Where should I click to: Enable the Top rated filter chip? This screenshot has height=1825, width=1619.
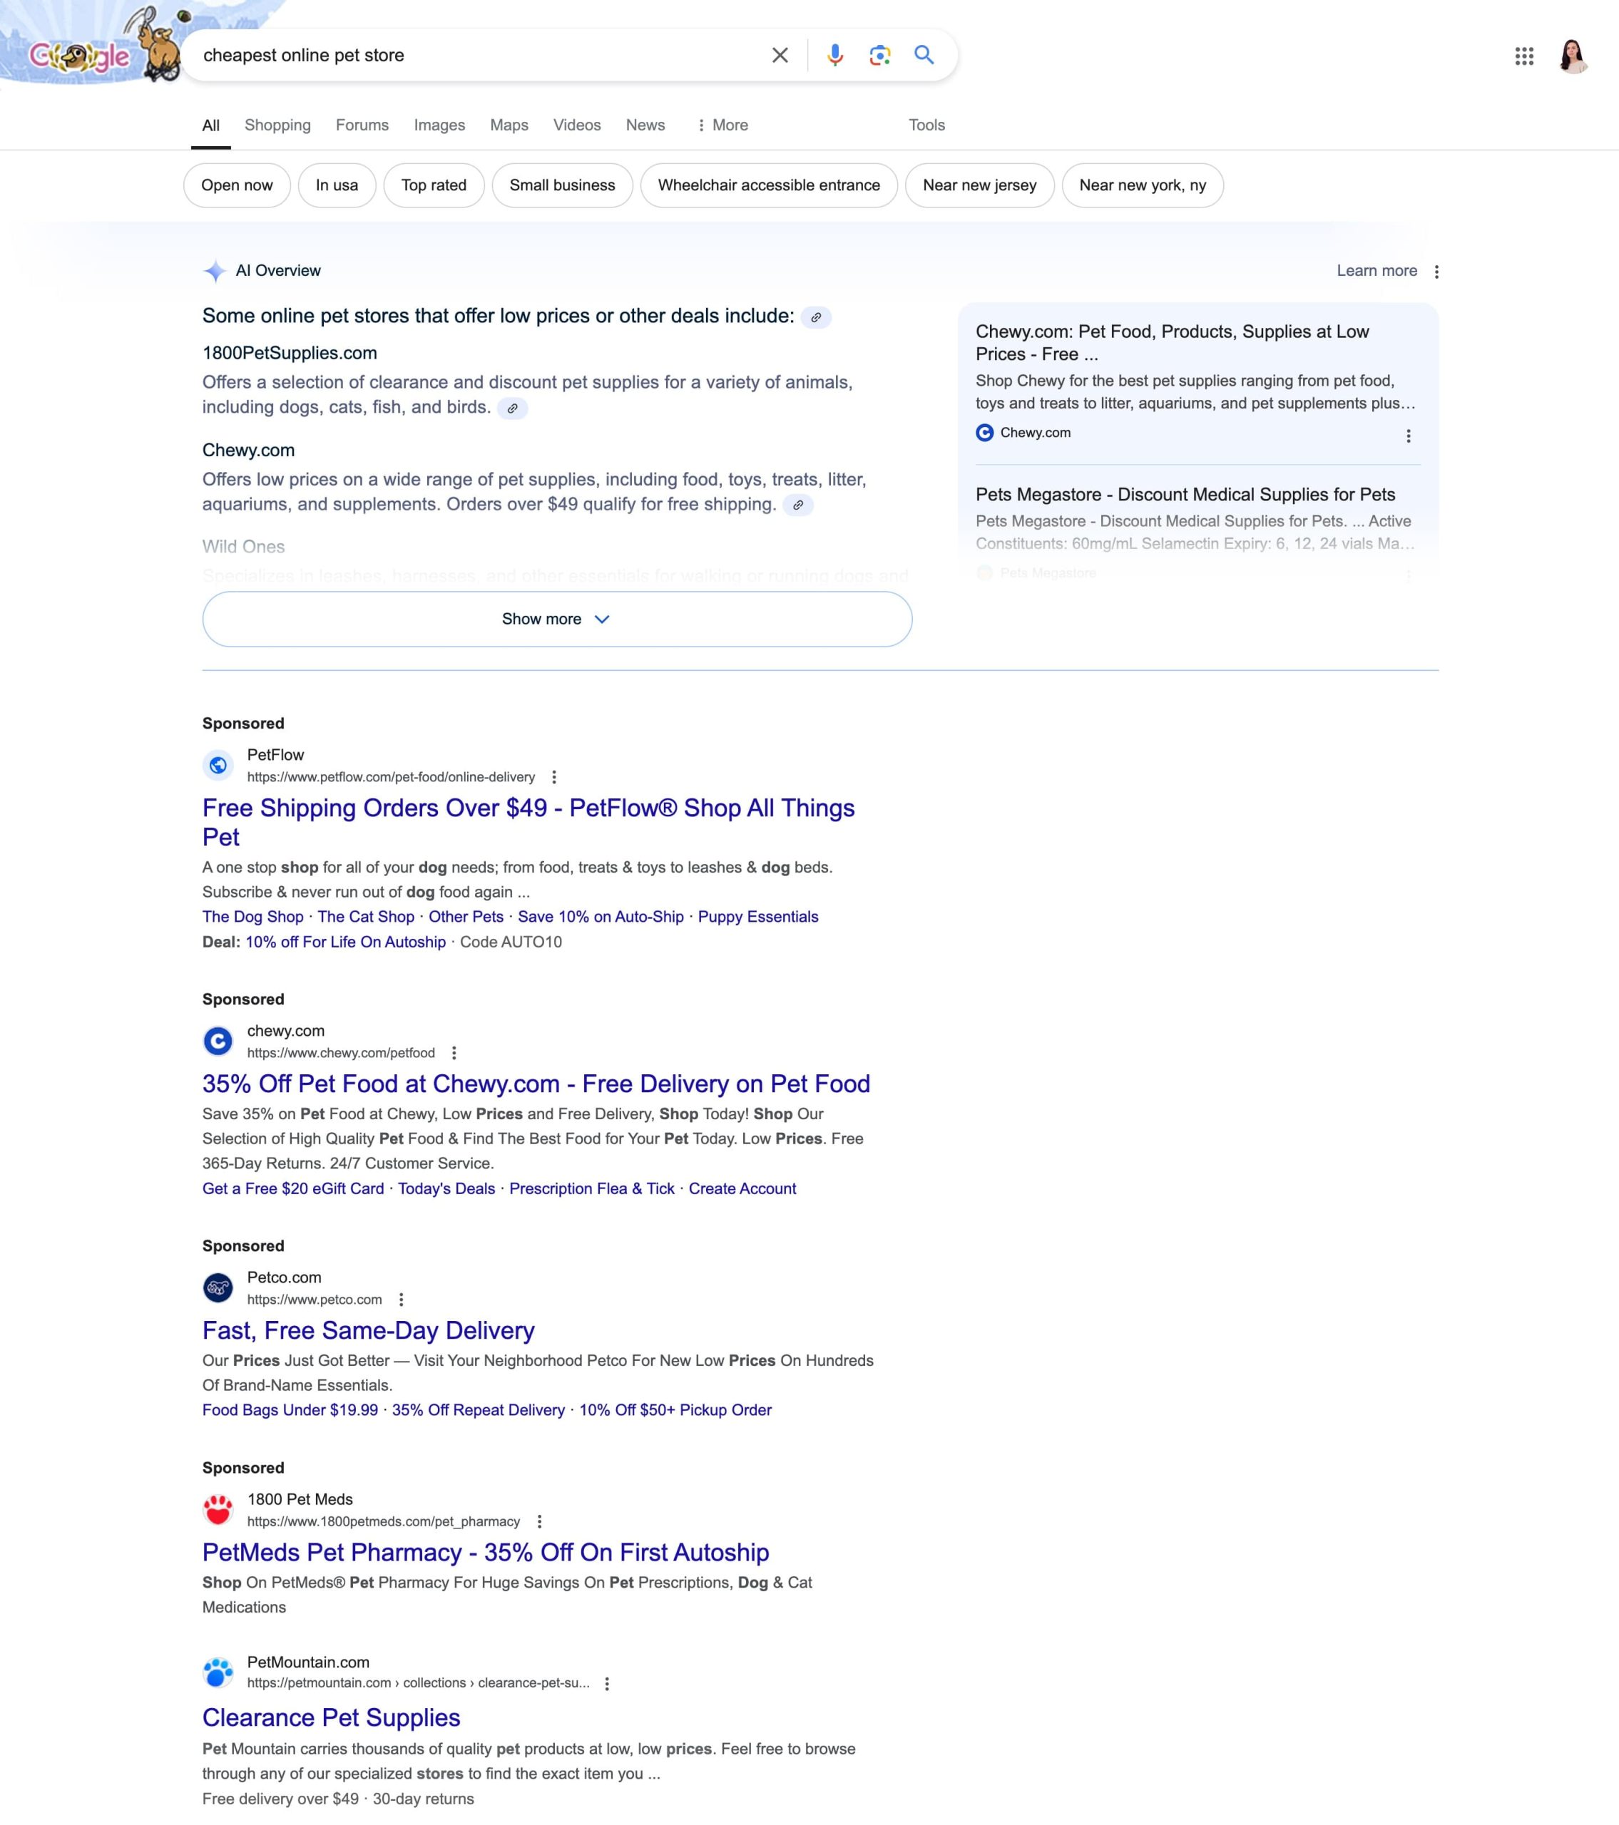(x=433, y=185)
